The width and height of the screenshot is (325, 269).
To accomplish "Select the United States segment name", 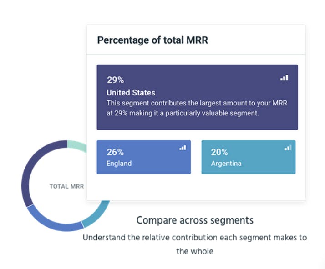I will 131,93.
